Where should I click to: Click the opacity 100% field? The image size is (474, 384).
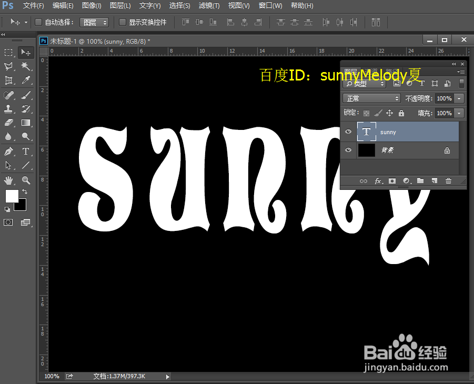point(445,98)
